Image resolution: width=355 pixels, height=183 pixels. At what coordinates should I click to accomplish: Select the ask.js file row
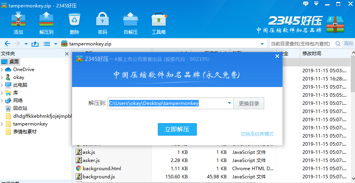212,152
